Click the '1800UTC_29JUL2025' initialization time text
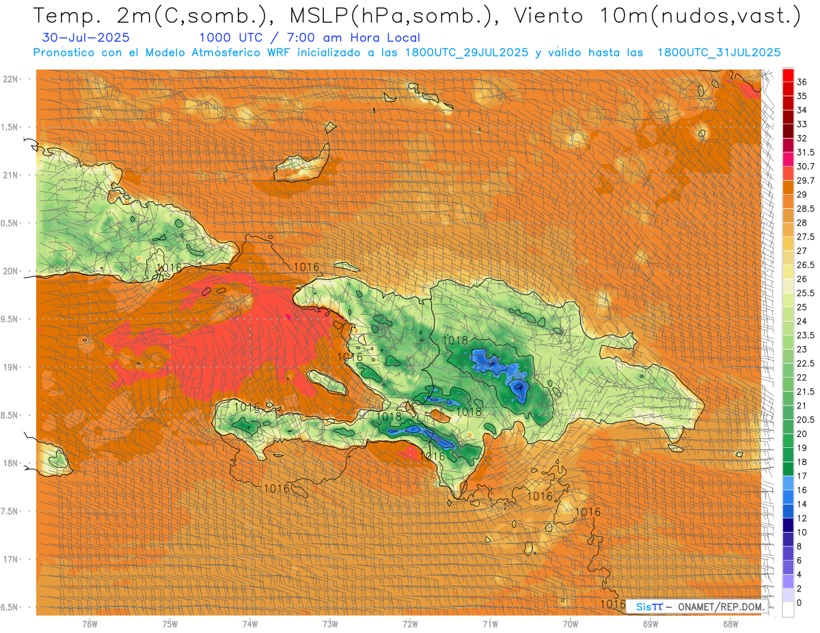820x633 pixels. (x=467, y=53)
